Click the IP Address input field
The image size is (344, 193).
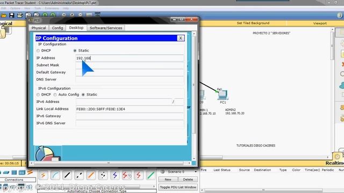[x=130, y=58]
